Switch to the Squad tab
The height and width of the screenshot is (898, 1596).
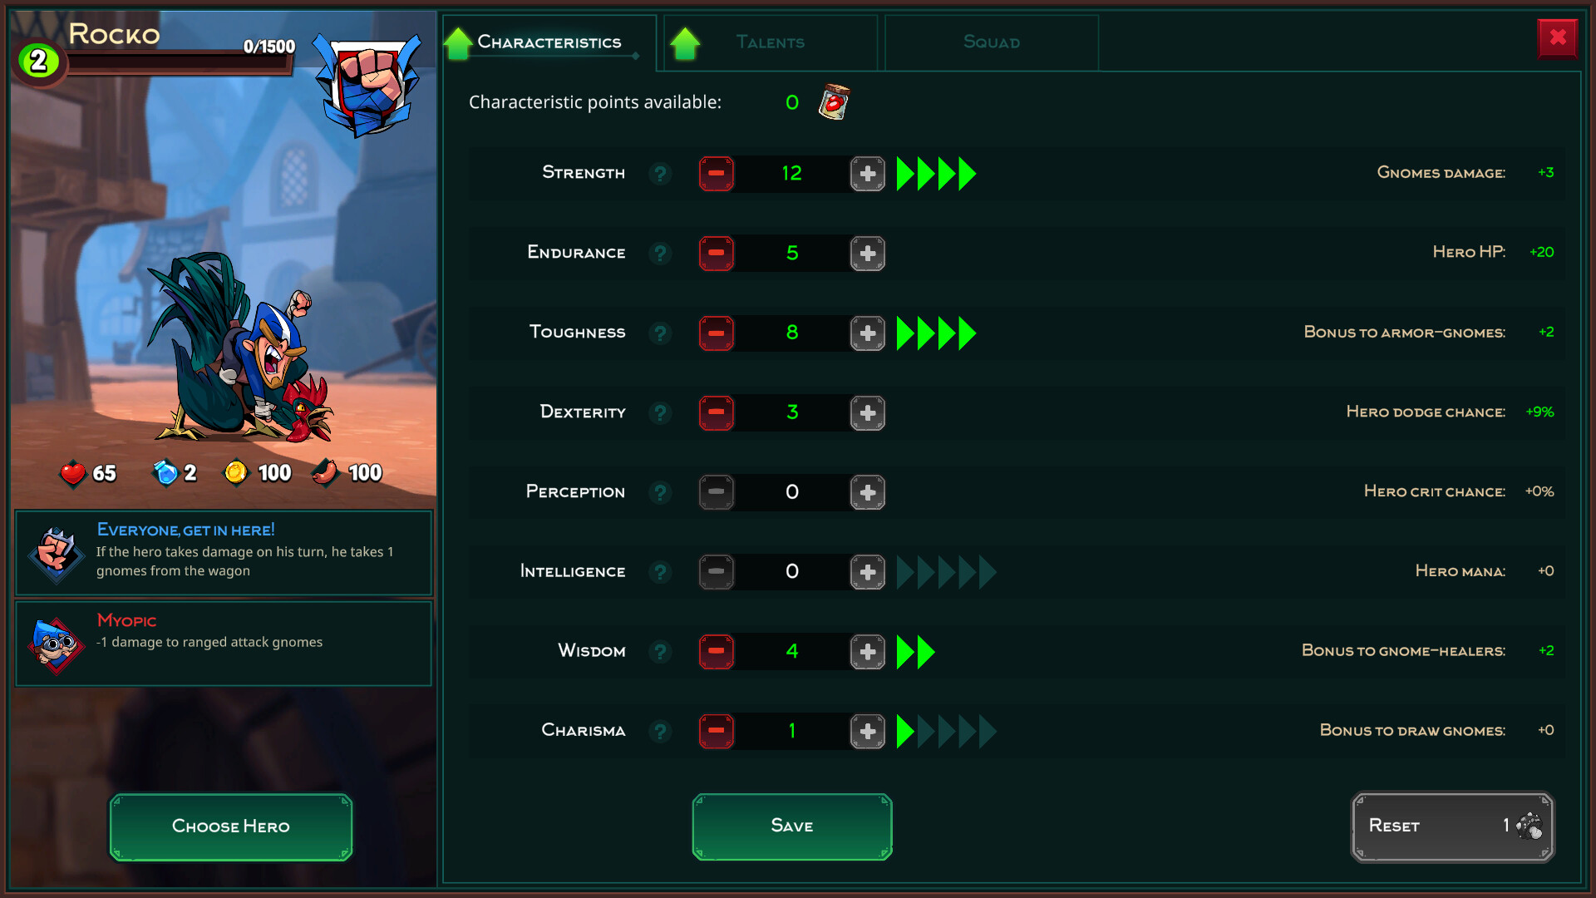[x=988, y=41]
